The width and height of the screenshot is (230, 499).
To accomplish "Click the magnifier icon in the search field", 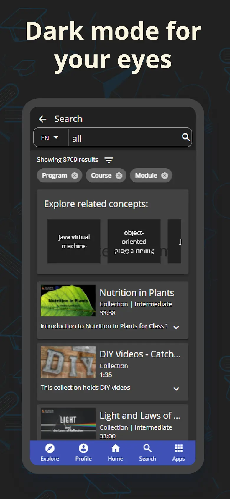I will pyautogui.click(x=186, y=137).
